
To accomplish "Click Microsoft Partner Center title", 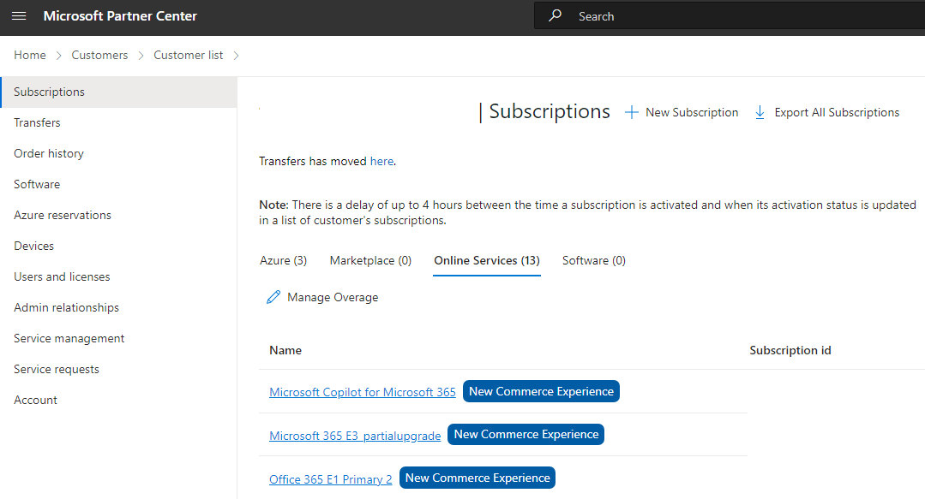I will 120,16.
